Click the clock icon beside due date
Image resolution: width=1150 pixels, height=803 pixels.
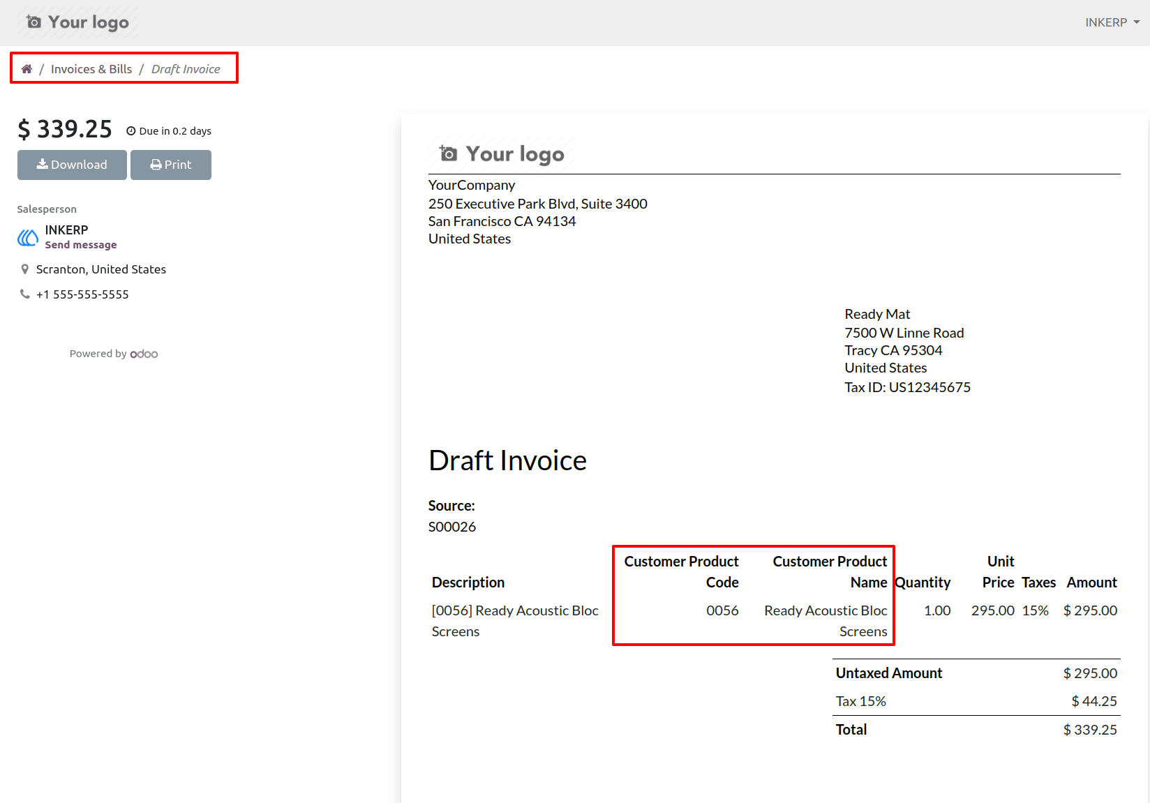pyautogui.click(x=130, y=131)
